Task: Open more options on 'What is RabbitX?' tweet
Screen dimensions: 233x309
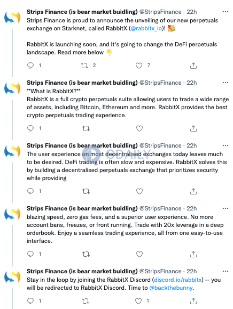Action: 226,83
